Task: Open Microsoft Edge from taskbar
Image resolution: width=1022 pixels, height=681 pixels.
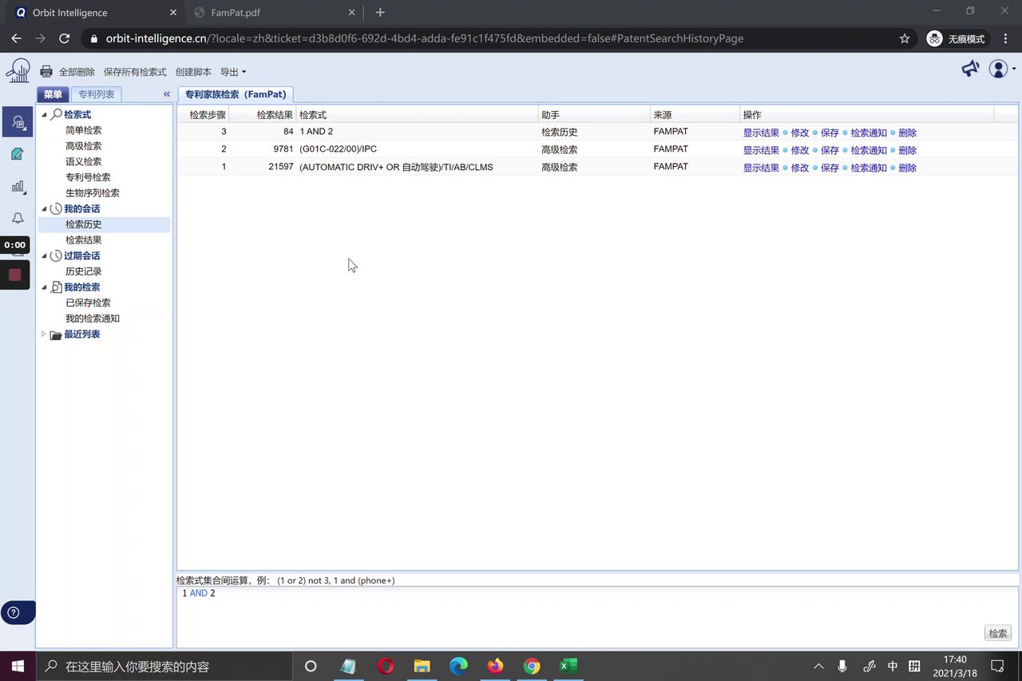Action: pyautogui.click(x=458, y=666)
